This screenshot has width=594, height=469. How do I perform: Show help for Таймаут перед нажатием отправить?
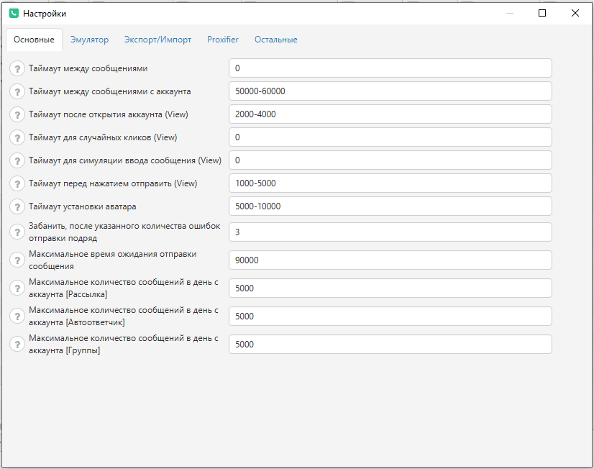point(17,183)
